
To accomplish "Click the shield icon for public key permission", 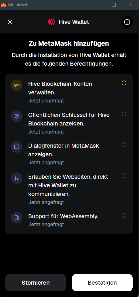I will tap(17, 116).
